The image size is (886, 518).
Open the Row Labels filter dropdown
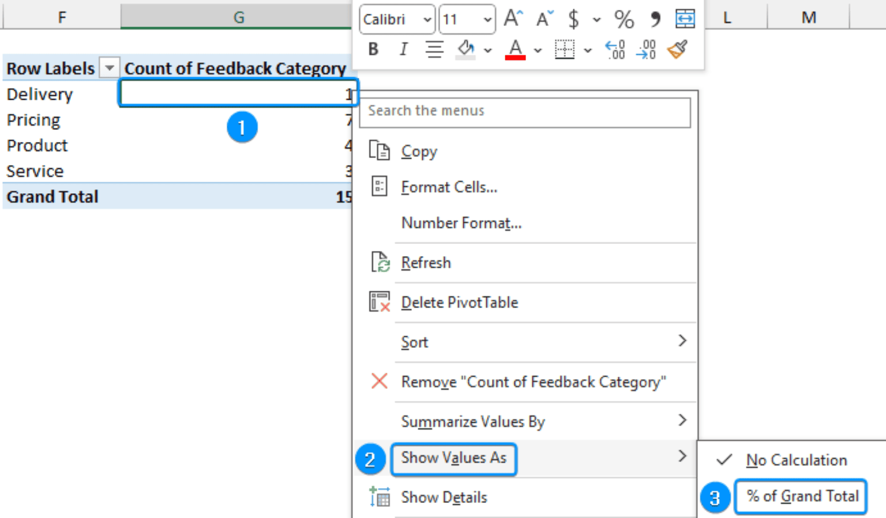pyautogui.click(x=109, y=68)
